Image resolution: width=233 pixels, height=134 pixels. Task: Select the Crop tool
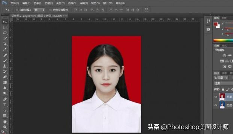[5, 44]
